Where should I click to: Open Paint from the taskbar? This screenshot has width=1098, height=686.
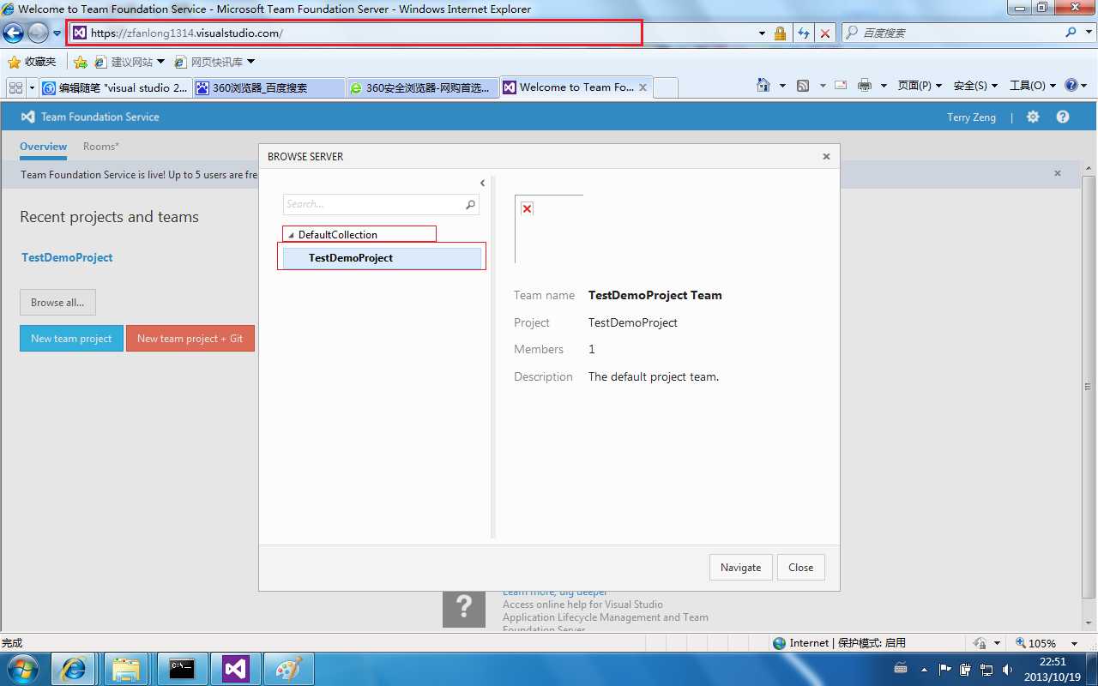pos(287,669)
